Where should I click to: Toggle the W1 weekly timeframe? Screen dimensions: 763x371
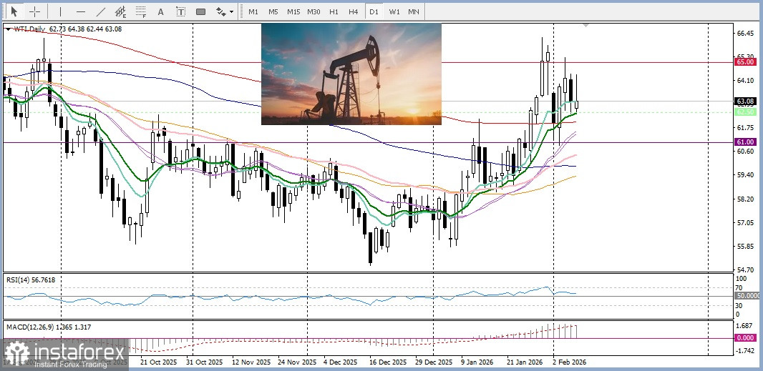click(394, 11)
